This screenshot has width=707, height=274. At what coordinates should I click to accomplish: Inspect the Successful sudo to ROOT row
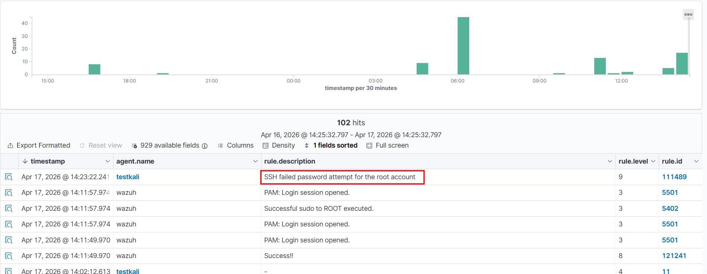9,209
